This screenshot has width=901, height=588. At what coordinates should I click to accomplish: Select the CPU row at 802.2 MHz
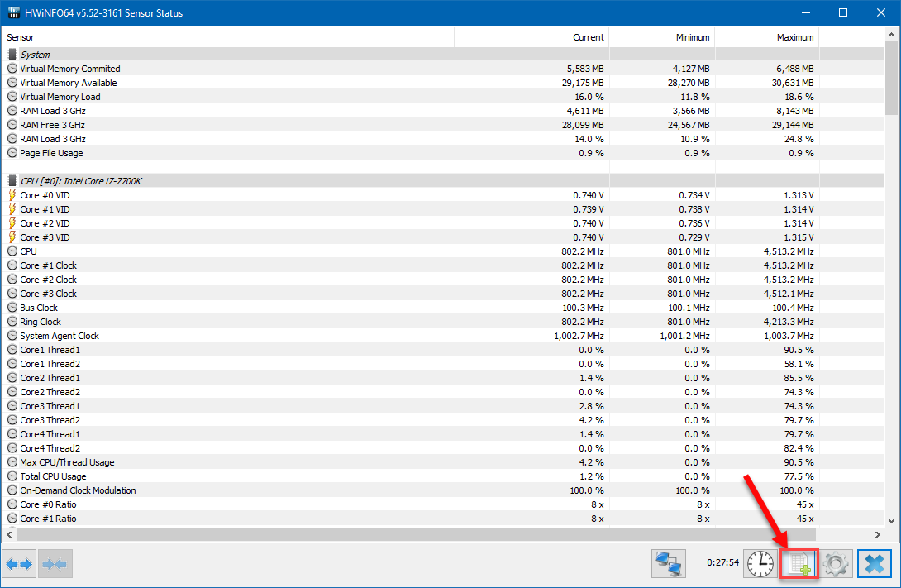tap(443, 251)
